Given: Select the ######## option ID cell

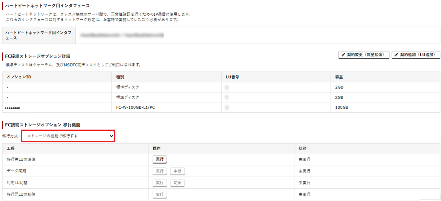Looking at the screenshot, I should point(12,108).
